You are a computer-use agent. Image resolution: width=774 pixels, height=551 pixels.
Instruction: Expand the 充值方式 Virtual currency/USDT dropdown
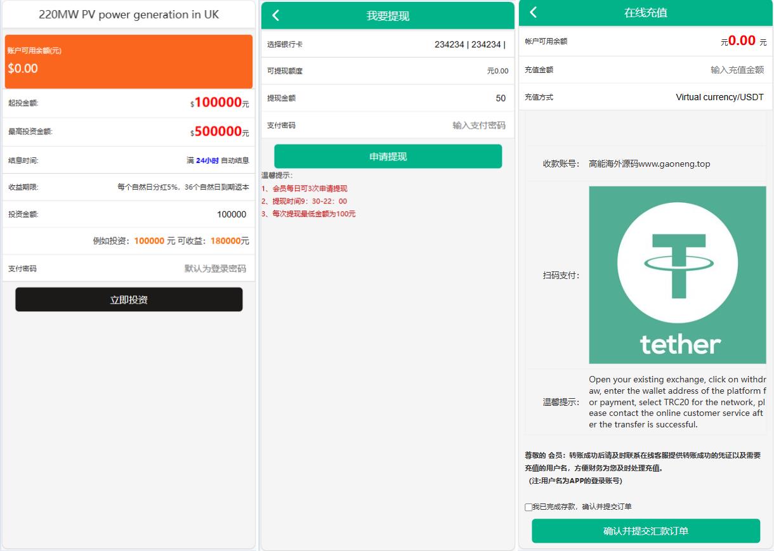pyautogui.click(x=719, y=97)
